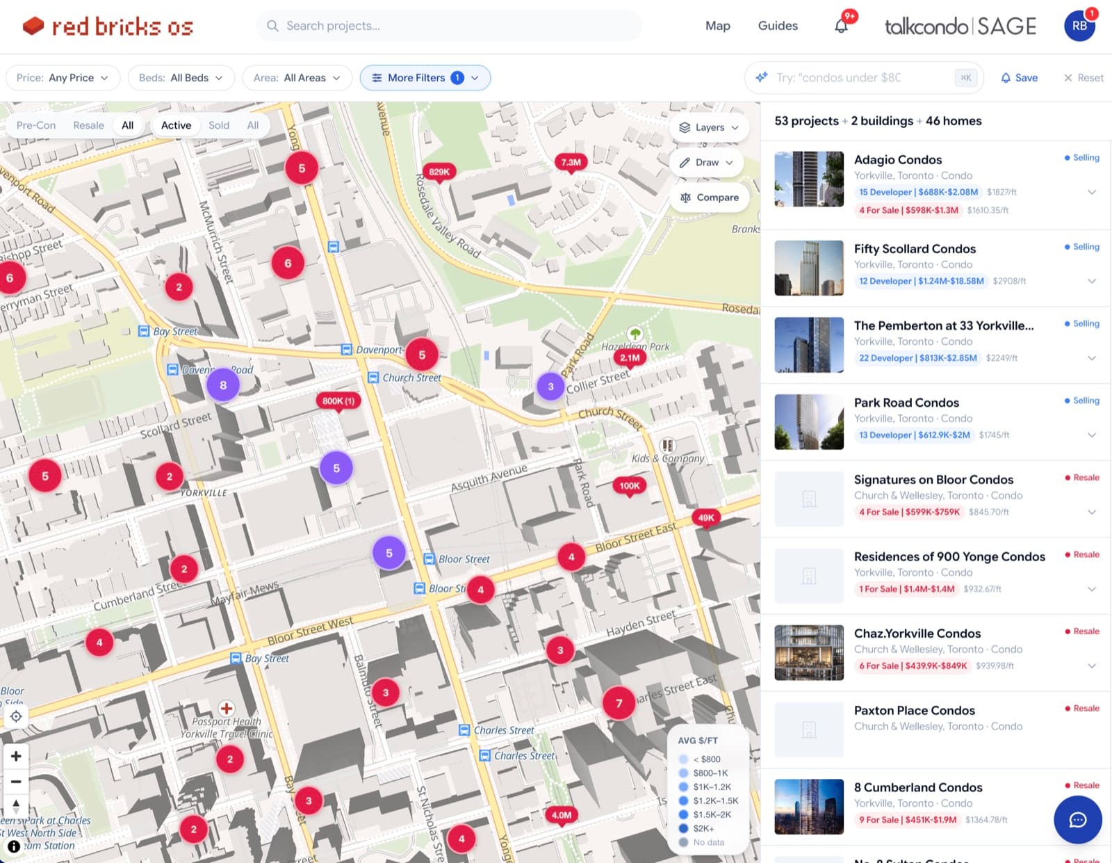Switch listing type to Resale
1112x863 pixels.
tap(88, 125)
